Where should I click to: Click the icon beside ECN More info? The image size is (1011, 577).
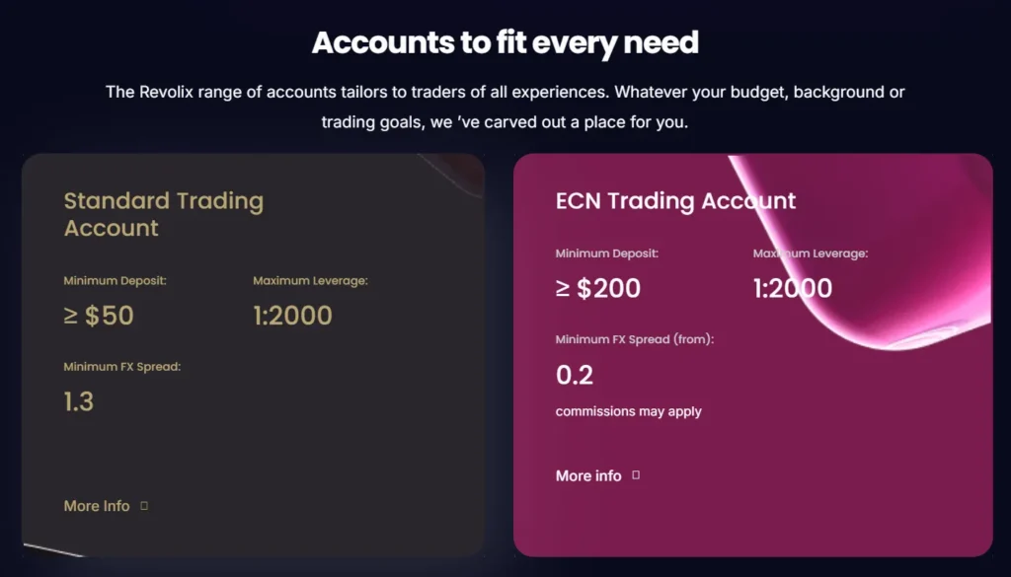(x=636, y=475)
